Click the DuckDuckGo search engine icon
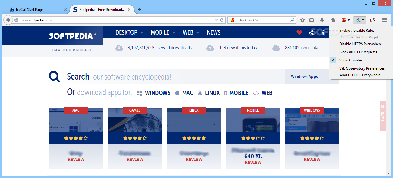Image resolution: width=393 pixels, height=178 pixels. [x=232, y=20]
